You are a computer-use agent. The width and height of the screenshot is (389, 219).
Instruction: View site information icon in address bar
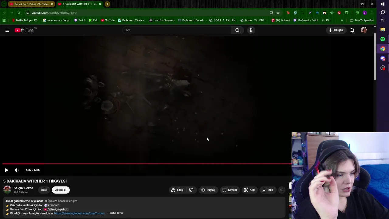coord(28,13)
